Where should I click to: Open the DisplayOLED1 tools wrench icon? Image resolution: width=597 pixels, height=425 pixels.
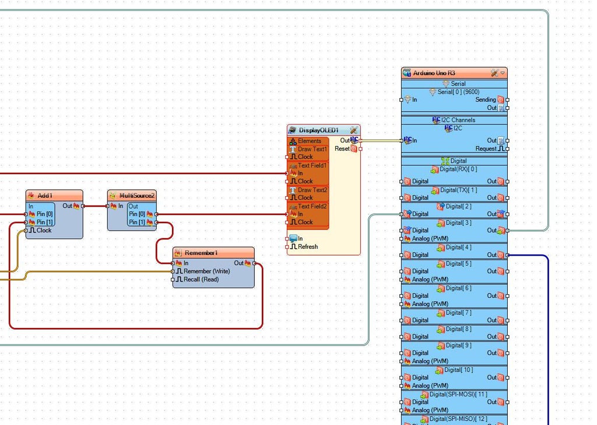pos(354,130)
